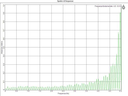Click the 0.5 tick on the frequency axis
The image size is (128, 96).
17,91
